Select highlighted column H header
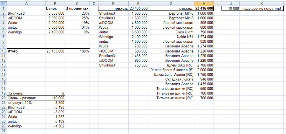The width and height of the screenshot is (286, 134). pos(204,4)
